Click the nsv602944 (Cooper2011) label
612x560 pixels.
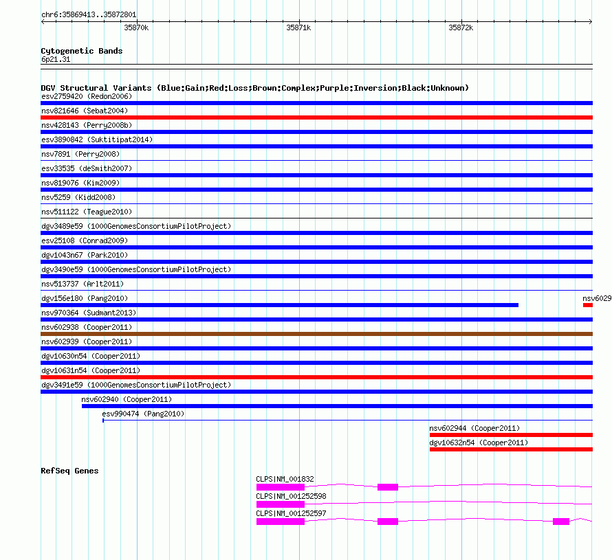coord(474,428)
